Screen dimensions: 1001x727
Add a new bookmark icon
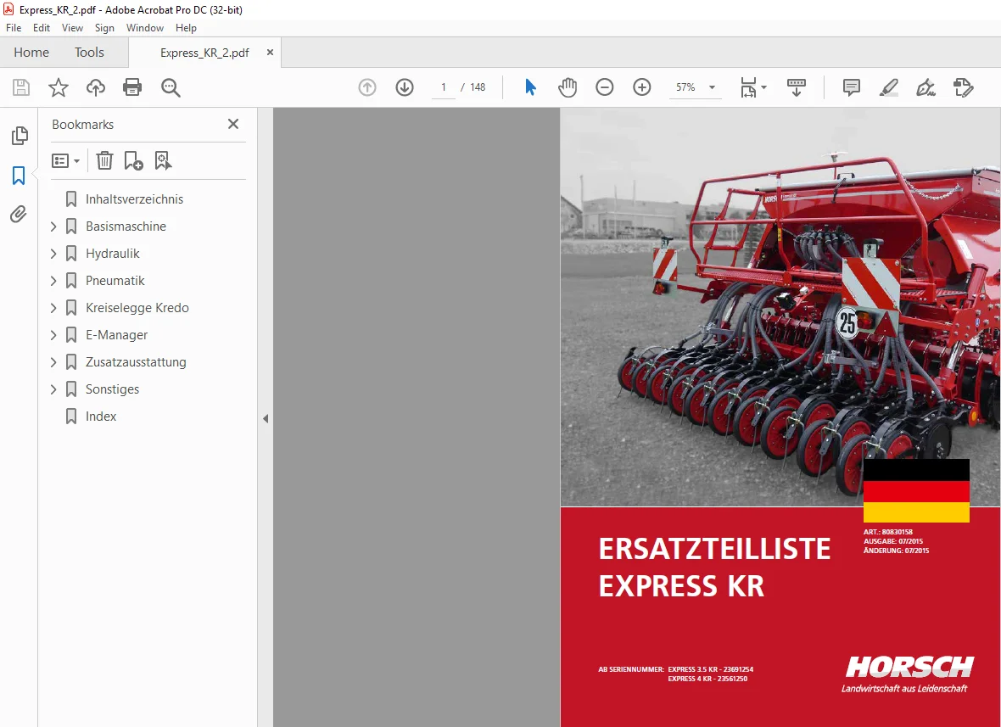[x=133, y=160]
